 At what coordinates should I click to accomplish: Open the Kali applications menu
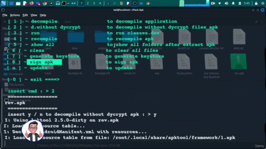click(x=4, y=3)
